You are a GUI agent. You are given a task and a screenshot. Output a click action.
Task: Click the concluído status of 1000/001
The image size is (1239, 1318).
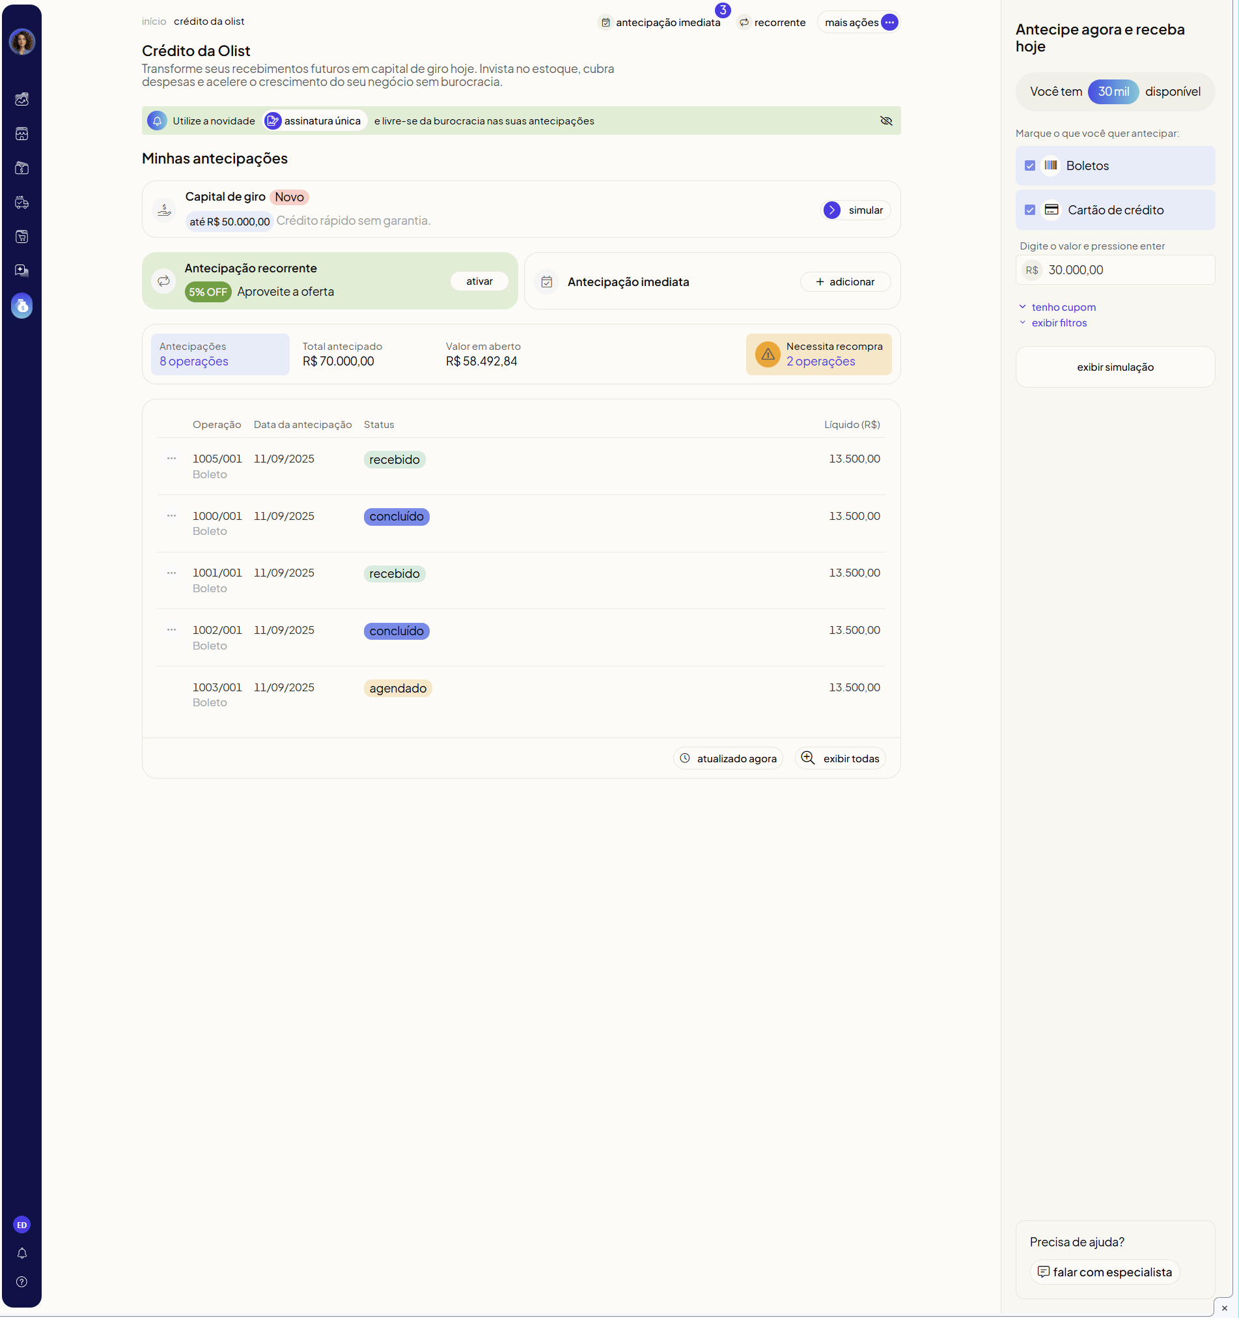coord(397,517)
